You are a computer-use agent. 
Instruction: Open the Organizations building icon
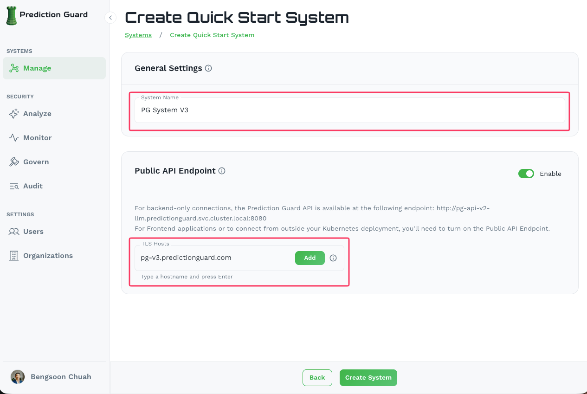pyautogui.click(x=14, y=255)
